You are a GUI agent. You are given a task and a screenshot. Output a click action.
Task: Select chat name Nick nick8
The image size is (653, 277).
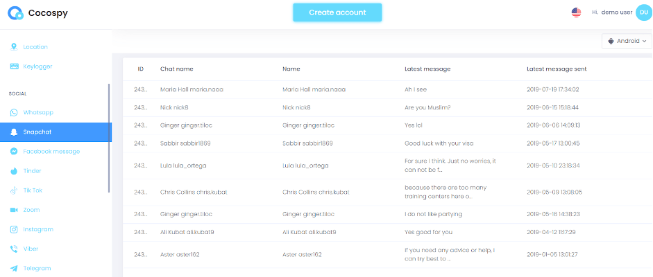tap(174, 107)
